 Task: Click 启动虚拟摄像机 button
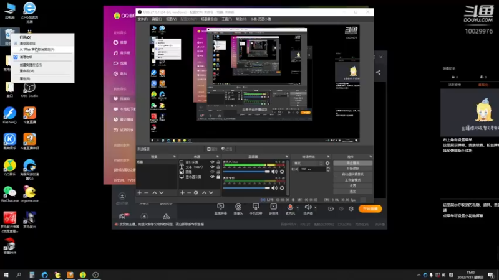click(352, 174)
